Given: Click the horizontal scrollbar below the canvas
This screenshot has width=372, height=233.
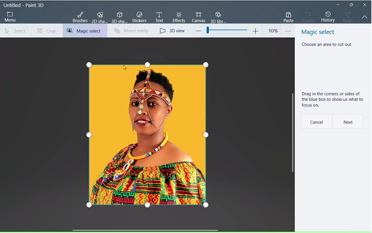Looking at the screenshot, I should click(x=145, y=230).
